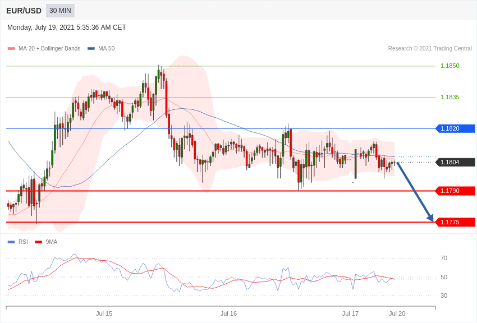477x323 pixels.
Task: Click the Jul 16 date axis label
Action: point(228,313)
